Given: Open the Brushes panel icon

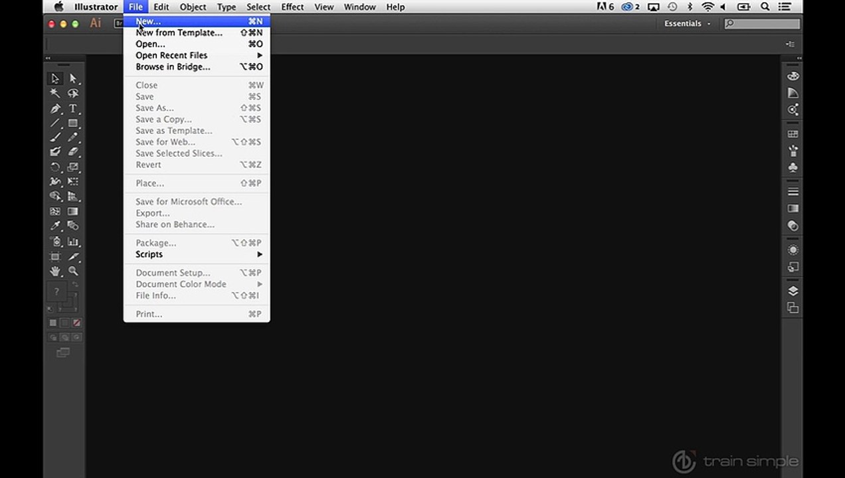Looking at the screenshot, I should click(x=793, y=151).
